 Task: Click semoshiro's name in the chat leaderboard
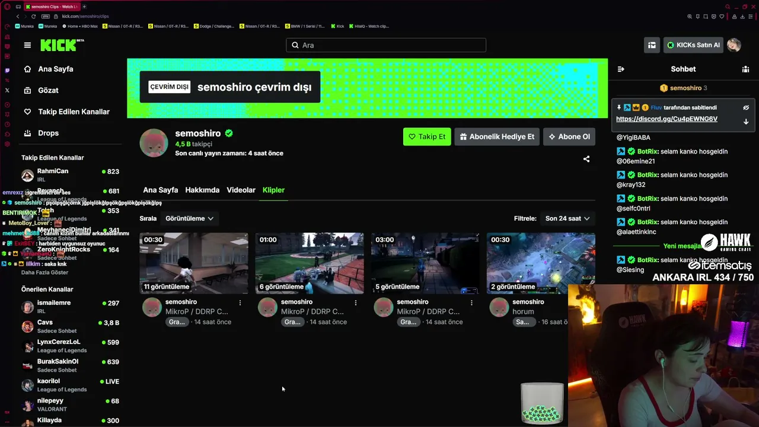(685, 88)
